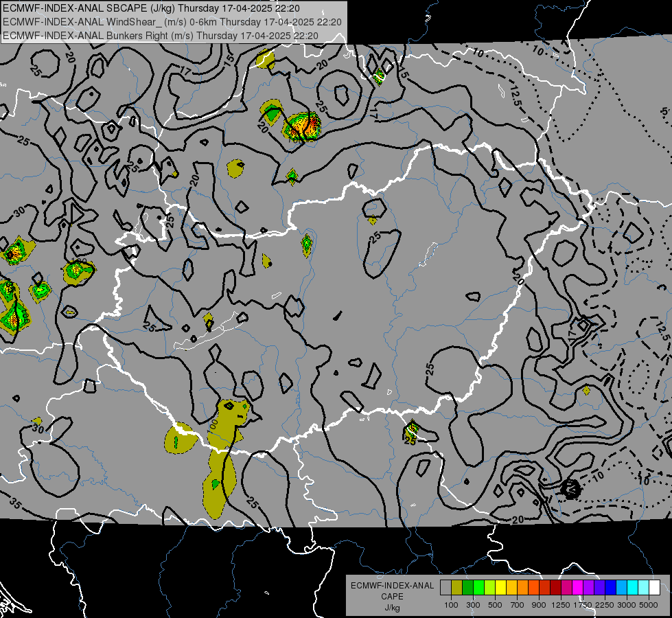This screenshot has height=618, width=672.
Task: Click the legend J/kg unit label
Action: pyautogui.click(x=392, y=608)
